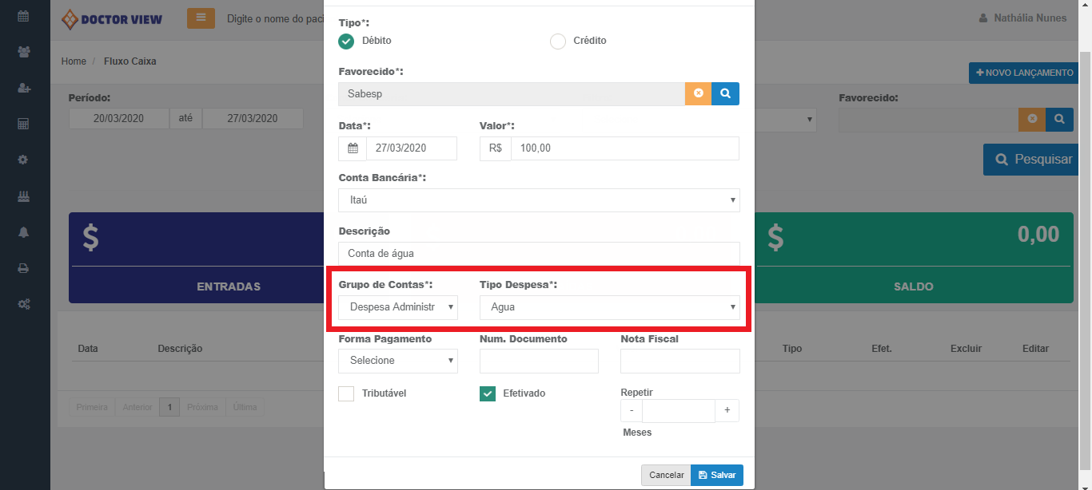Open the patients group icon in sidebar
1092x490 pixels.
tap(23, 52)
